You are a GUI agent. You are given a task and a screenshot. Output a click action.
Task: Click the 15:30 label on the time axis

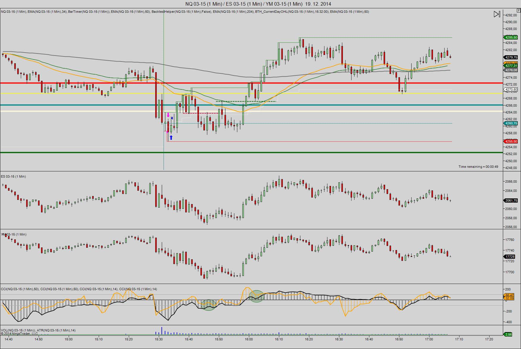tap(159, 339)
